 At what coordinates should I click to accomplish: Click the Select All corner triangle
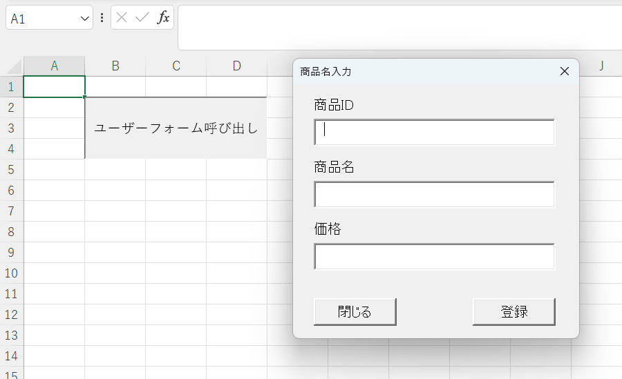point(15,66)
